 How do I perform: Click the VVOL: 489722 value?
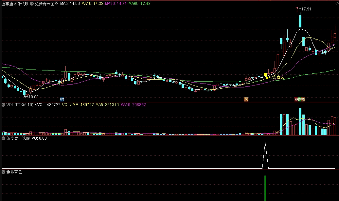[x=47, y=105]
